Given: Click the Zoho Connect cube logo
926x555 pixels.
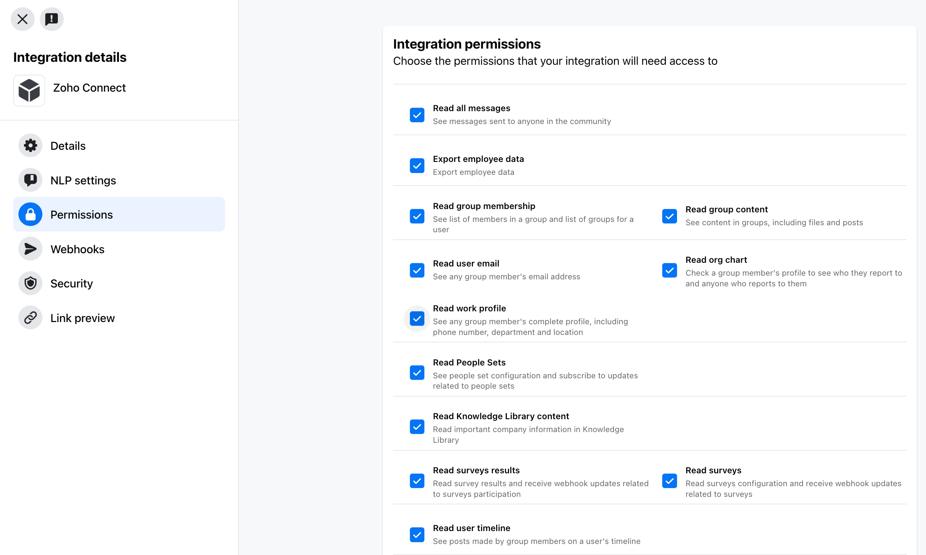Looking at the screenshot, I should [29, 91].
